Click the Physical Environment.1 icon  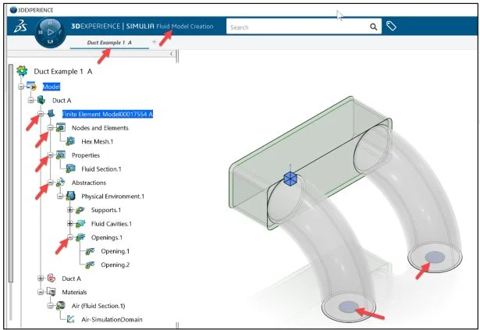click(70, 196)
